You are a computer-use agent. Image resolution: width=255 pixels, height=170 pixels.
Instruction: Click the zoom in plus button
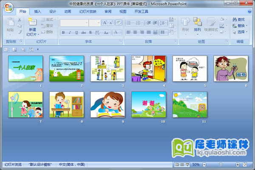click(x=238, y=164)
